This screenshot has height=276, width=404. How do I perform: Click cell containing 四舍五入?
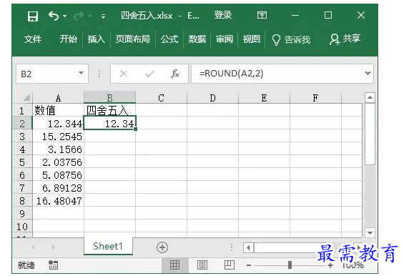[110, 110]
